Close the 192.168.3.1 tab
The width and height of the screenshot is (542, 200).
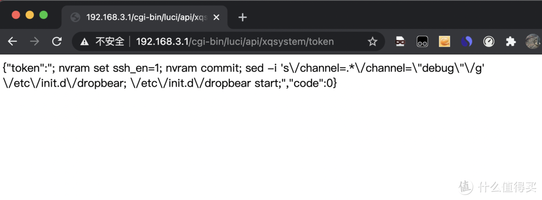pyautogui.click(x=216, y=17)
